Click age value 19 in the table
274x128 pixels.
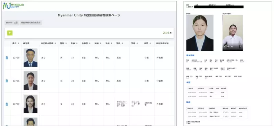(x=73, y=58)
